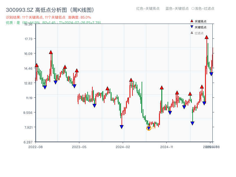Click the 2023-05 x-axis date label
Screen dimensions: 236x177
point(79,147)
